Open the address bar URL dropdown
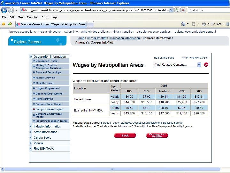The image size is (230, 173). click(171, 10)
